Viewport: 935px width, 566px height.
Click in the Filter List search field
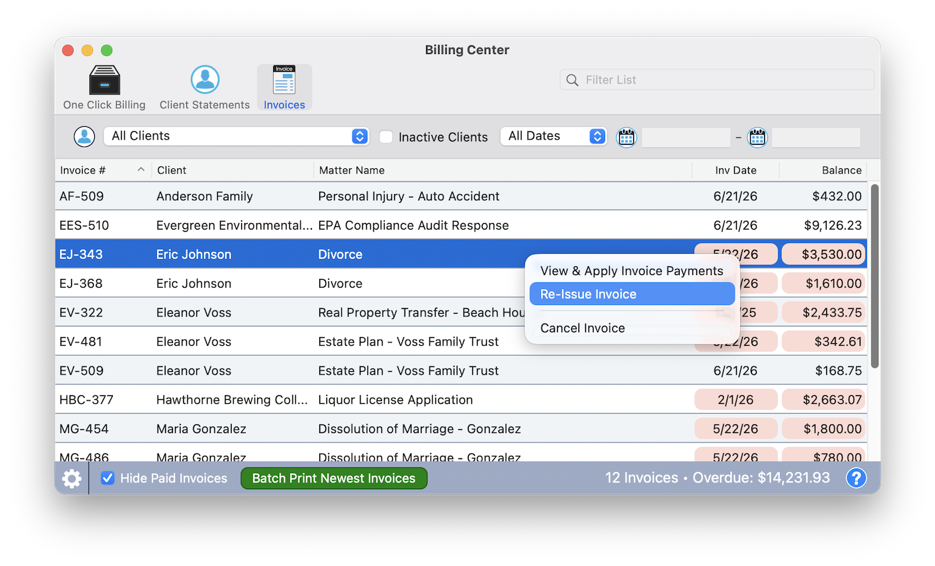point(717,79)
